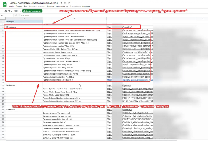
Task: Select the row 1 header
Action: (x=3, y=21)
